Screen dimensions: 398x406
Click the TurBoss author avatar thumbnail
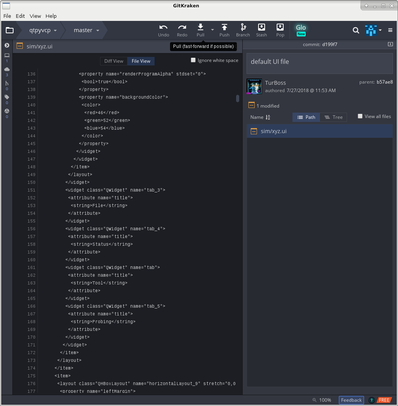point(254,86)
